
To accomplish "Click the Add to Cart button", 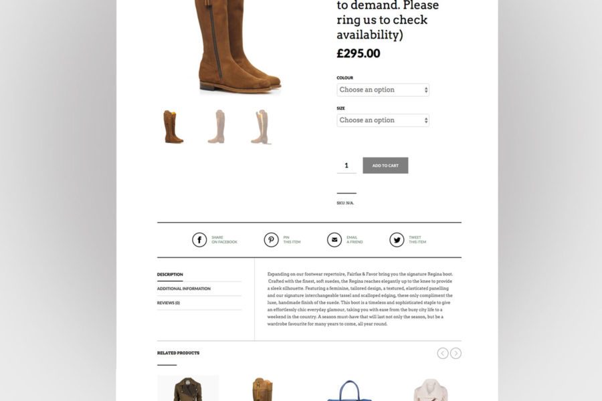I will tap(385, 165).
